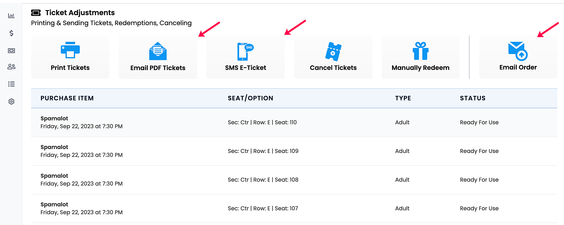Open the customers people icon in sidebar
The height and width of the screenshot is (225, 564).
11,67
